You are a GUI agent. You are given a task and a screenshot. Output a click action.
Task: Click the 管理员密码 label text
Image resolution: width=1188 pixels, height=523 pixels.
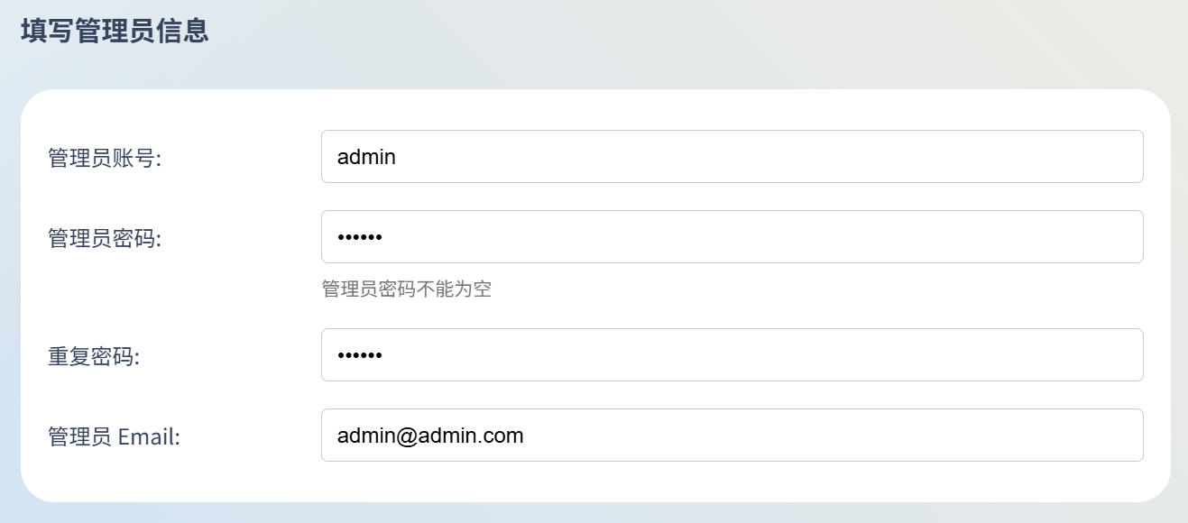pos(105,239)
